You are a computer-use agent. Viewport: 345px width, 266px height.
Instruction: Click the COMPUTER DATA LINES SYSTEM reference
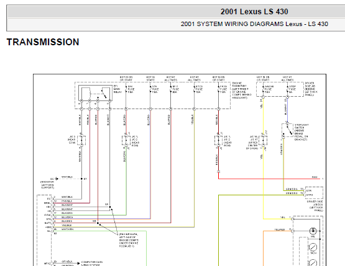click(92, 264)
